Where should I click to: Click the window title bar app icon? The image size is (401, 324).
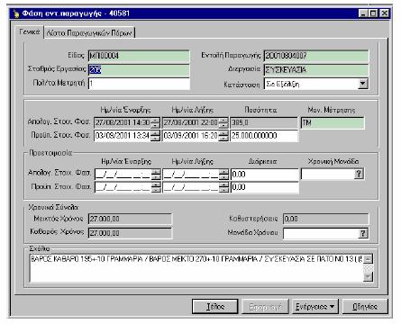16,13
